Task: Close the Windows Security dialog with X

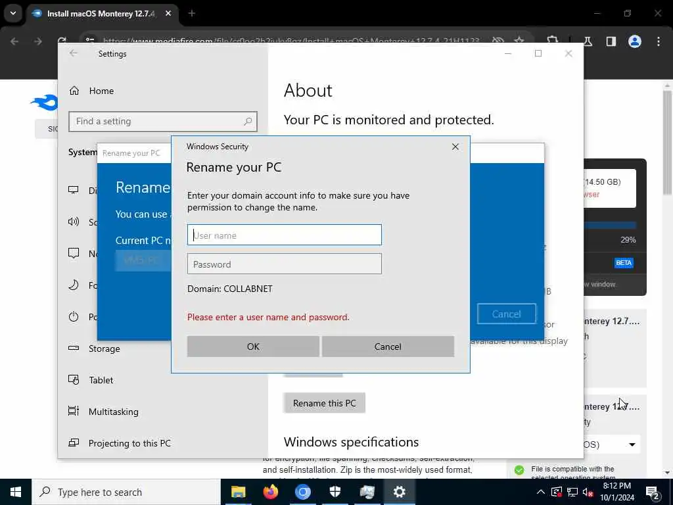Action: (455, 147)
